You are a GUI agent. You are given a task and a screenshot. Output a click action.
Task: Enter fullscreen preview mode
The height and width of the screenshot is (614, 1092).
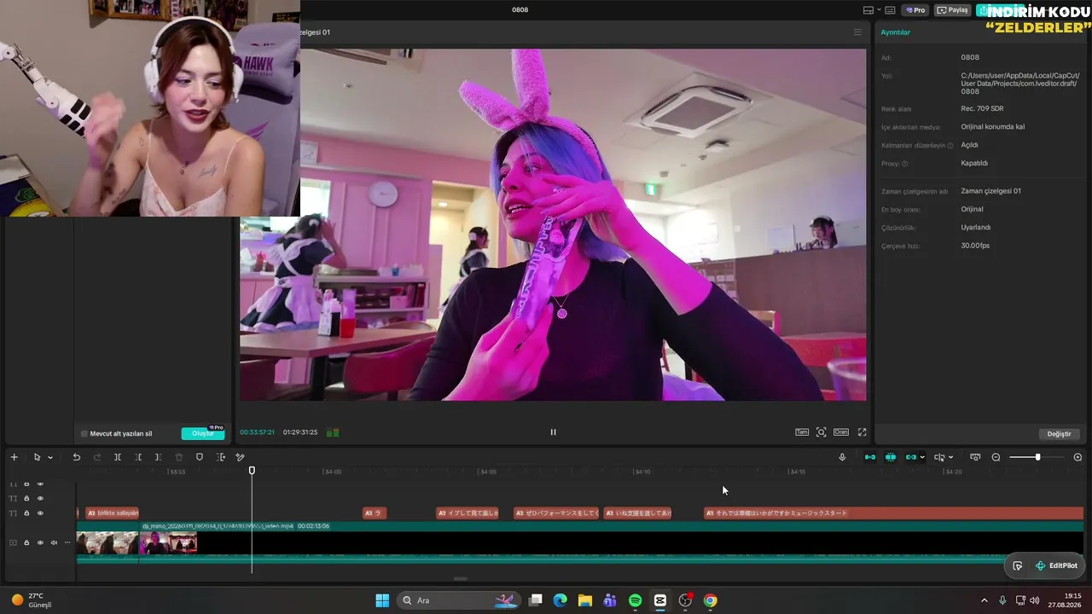click(x=862, y=432)
